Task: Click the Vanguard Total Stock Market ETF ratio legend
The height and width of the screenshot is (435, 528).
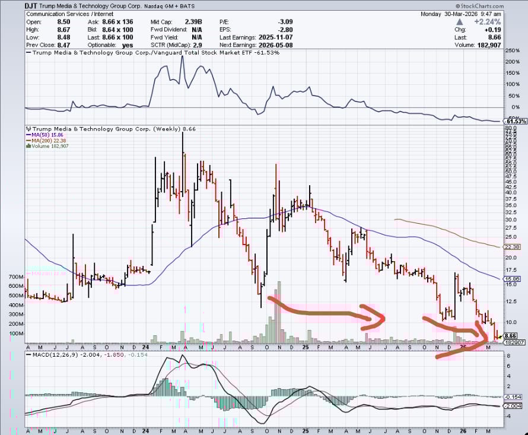Action: pyautogui.click(x=152, y=53)
